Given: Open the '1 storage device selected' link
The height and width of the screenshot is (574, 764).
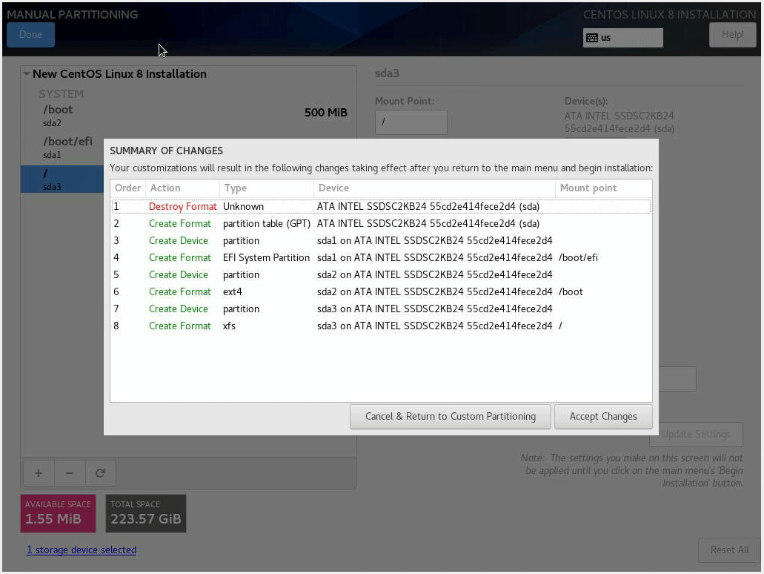Looking at the screenshot, I should [82, 550].
